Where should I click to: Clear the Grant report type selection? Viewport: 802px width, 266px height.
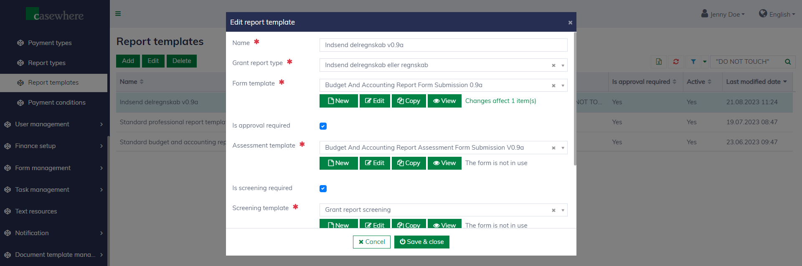553,65
